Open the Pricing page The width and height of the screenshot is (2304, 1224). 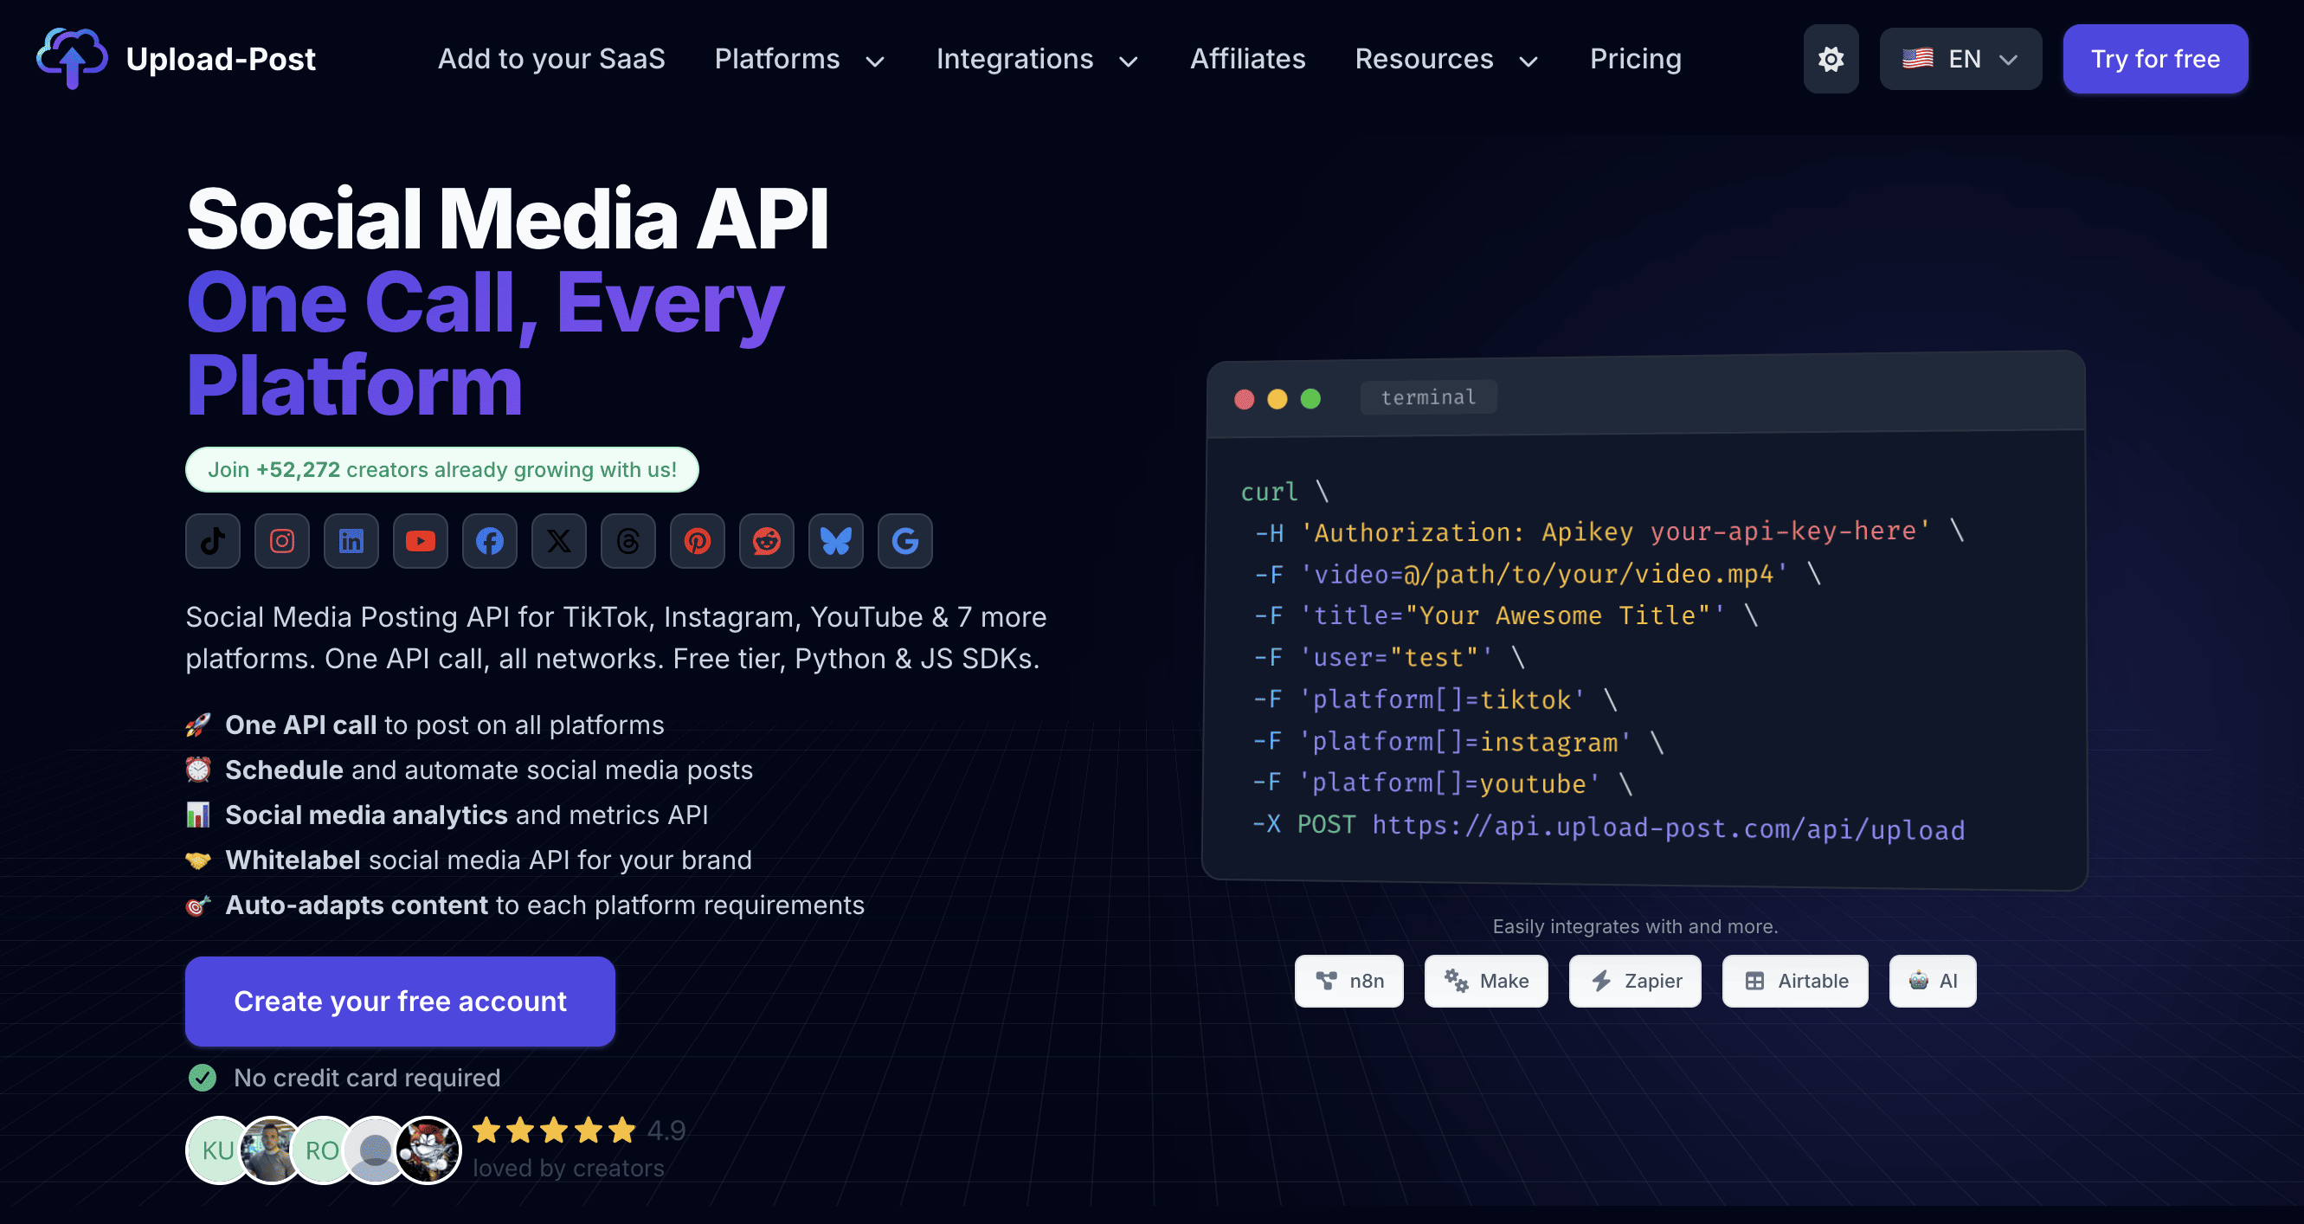[x=1635, y=59]
